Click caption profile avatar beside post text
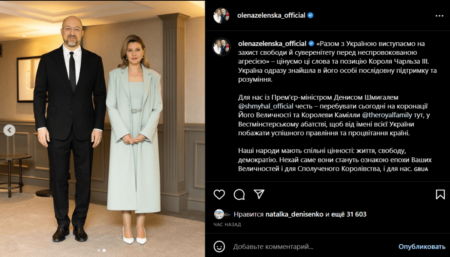Image resolution: width=450 pixels, height=257 pixels. pos(222,47)
